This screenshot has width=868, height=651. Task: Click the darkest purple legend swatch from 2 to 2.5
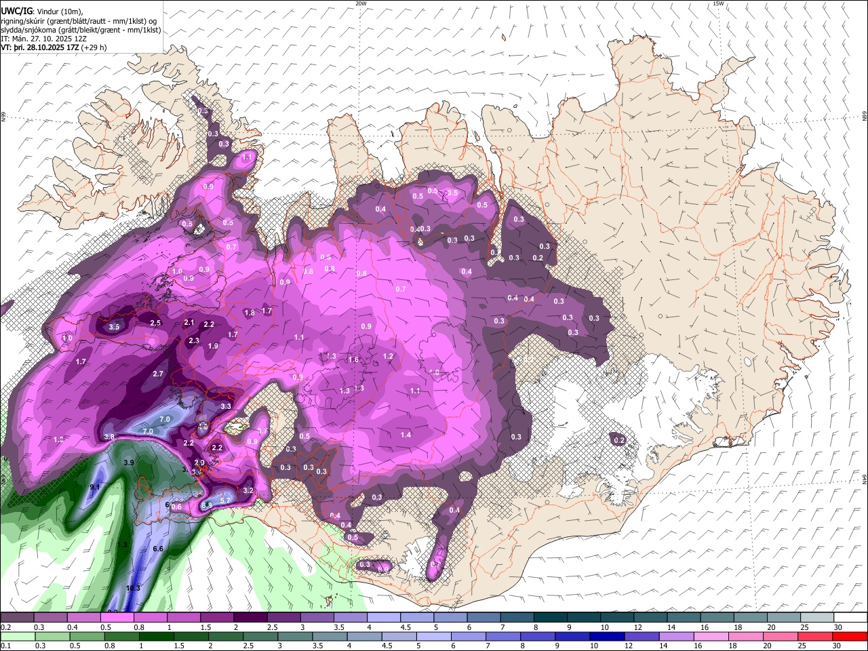point(250,618)
